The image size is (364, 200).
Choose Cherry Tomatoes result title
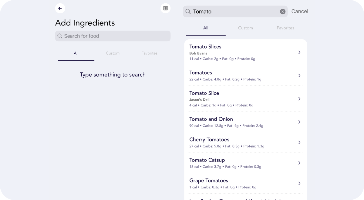(x=209, y=140)
